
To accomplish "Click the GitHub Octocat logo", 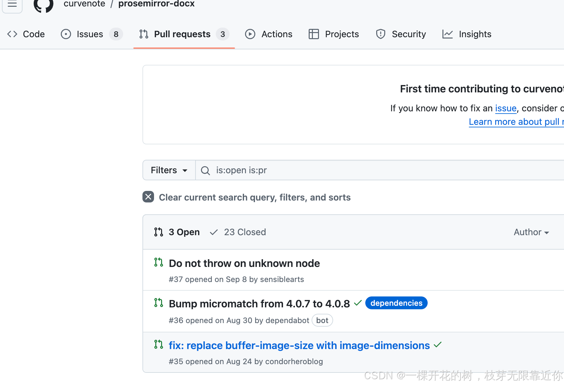I will click(x=43, y=5).
